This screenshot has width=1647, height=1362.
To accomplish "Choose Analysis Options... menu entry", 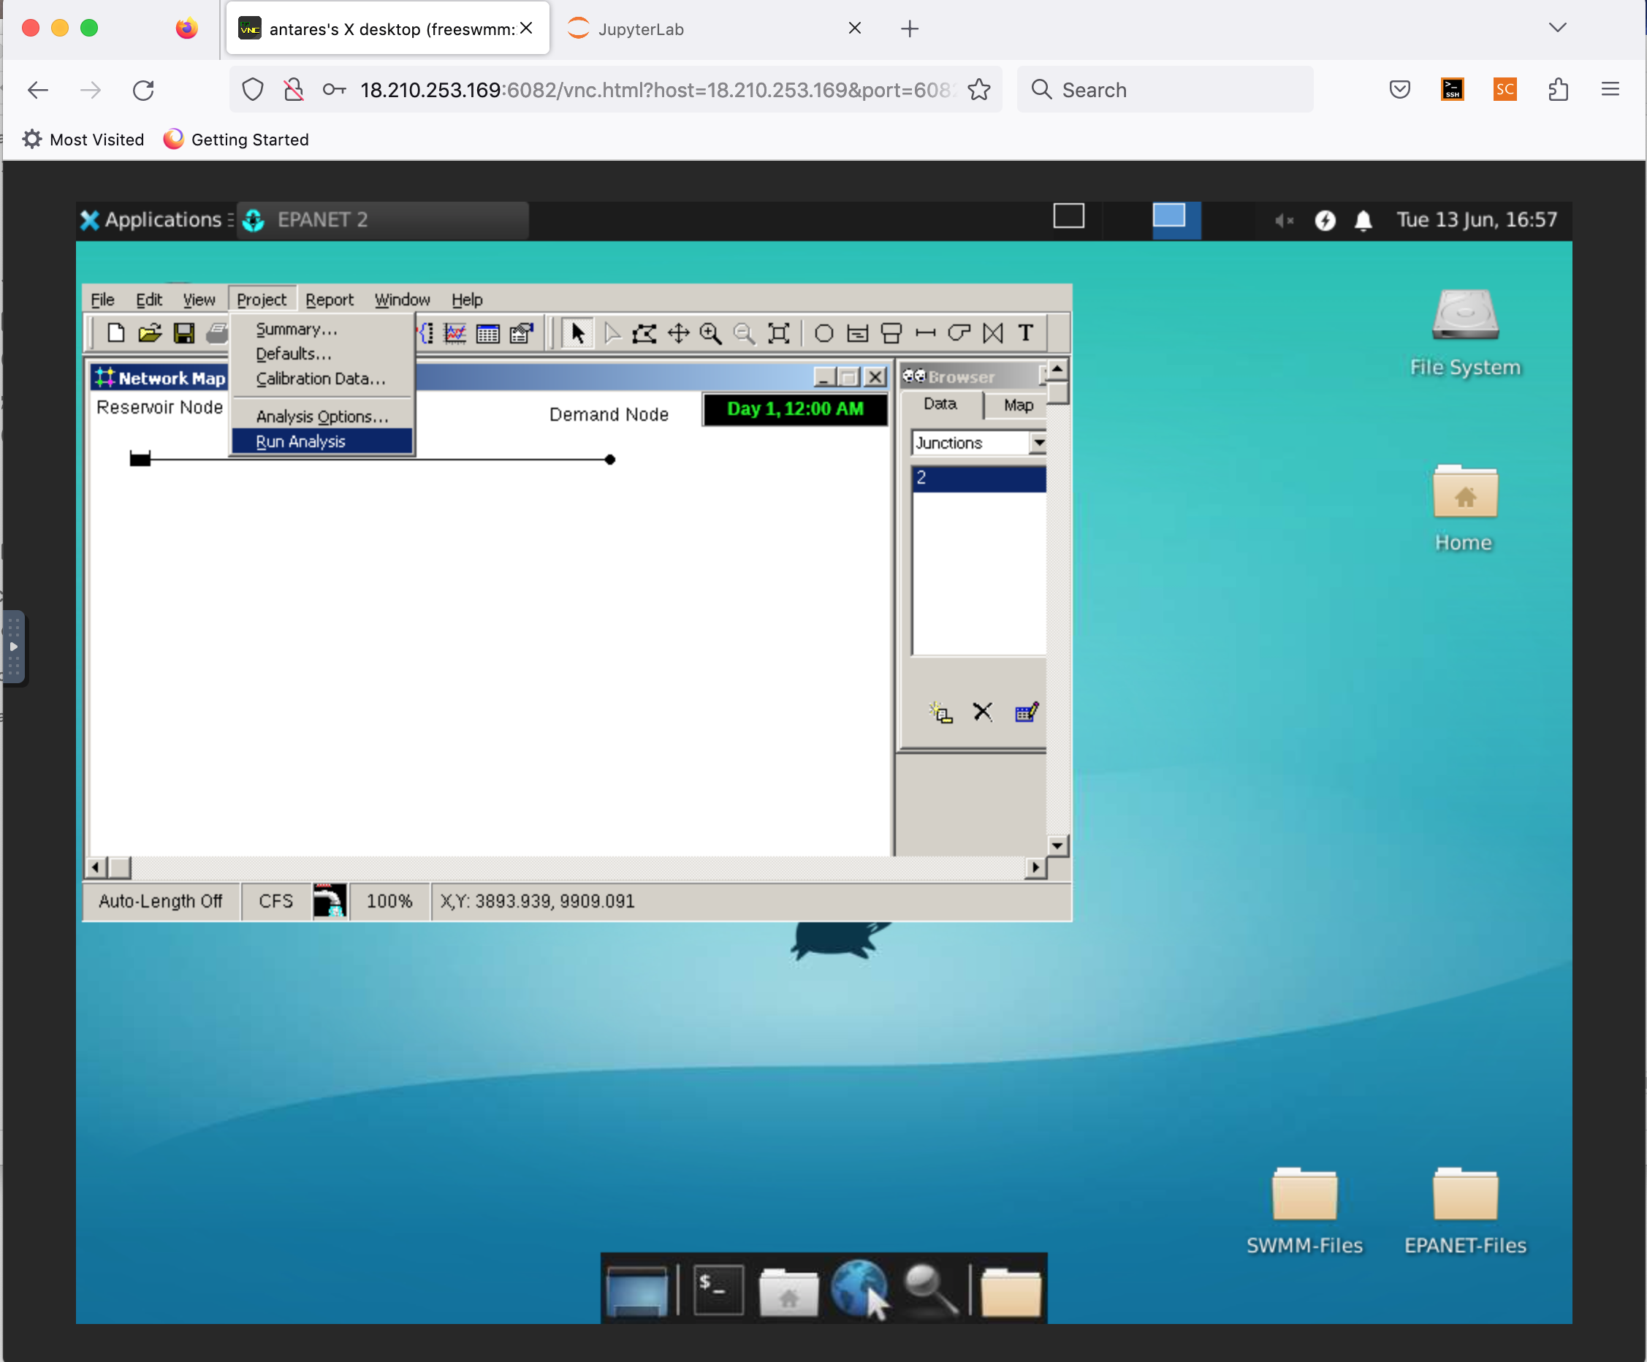I will pos(322,416).
